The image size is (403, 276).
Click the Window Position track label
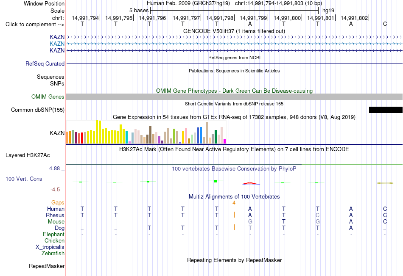click(x=44, y=3)
